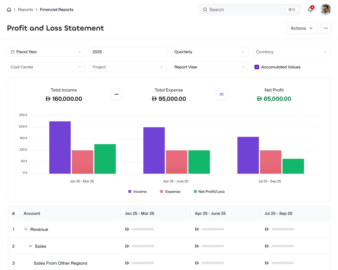
Task: Open the Report View dropdown
Action: click(210, 67)
